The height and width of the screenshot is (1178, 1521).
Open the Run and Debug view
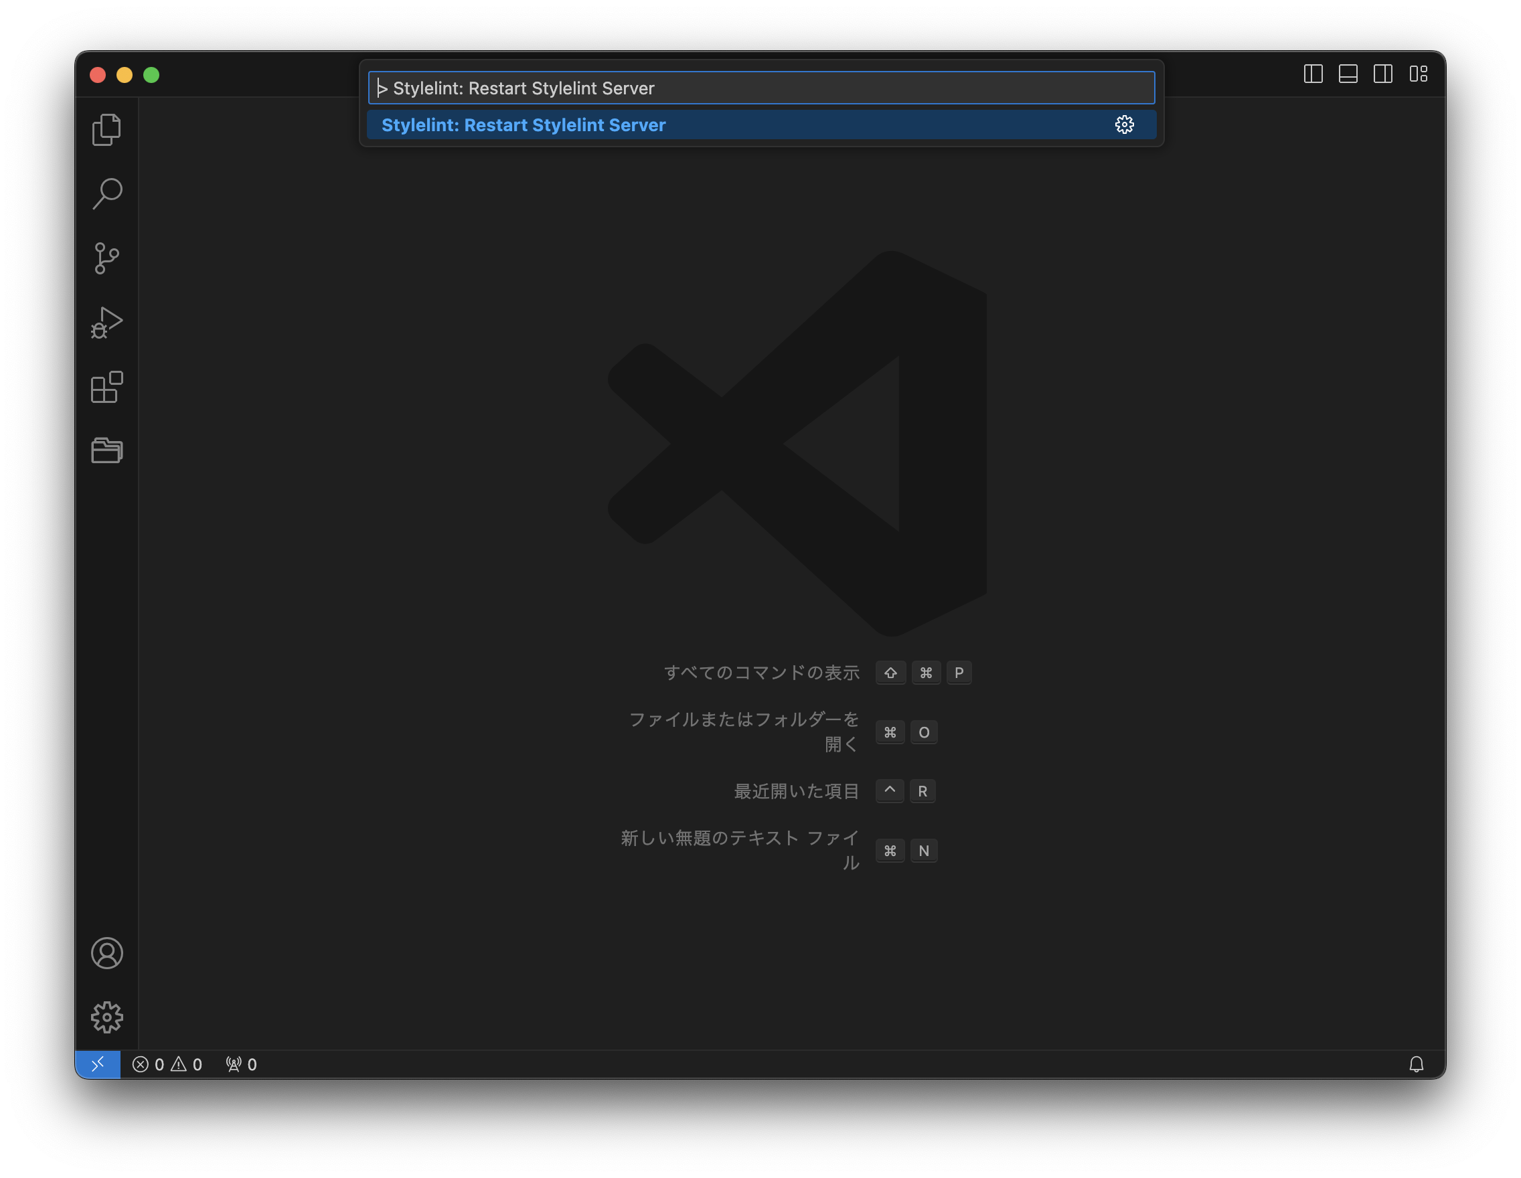tap(106, 322)
